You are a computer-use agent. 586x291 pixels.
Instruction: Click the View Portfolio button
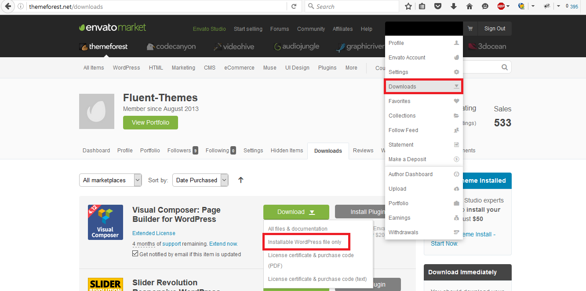coord(150,122)
